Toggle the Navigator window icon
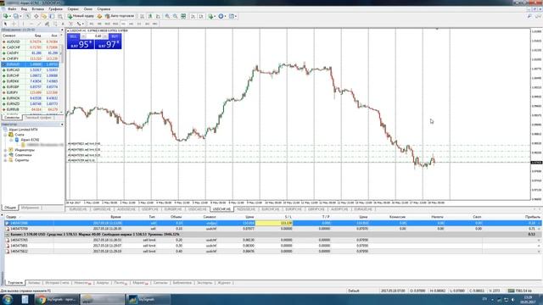The image size is (543, 305). click(x=44, y=16)
